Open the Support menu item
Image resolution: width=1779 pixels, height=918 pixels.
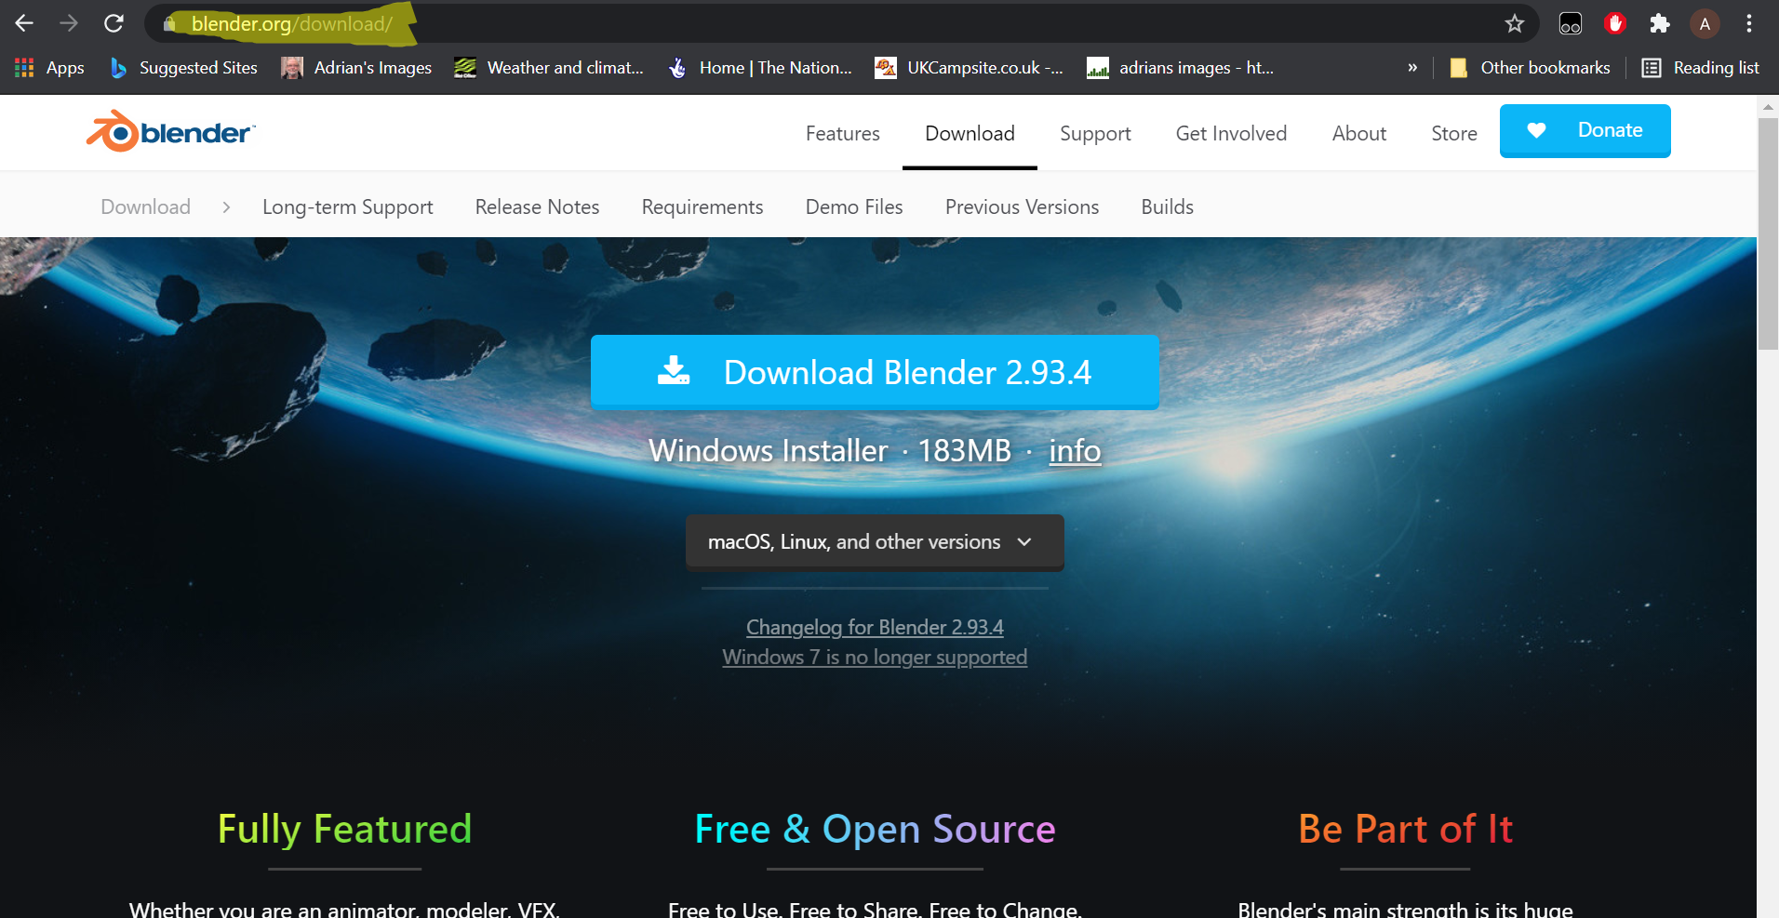1095,133
